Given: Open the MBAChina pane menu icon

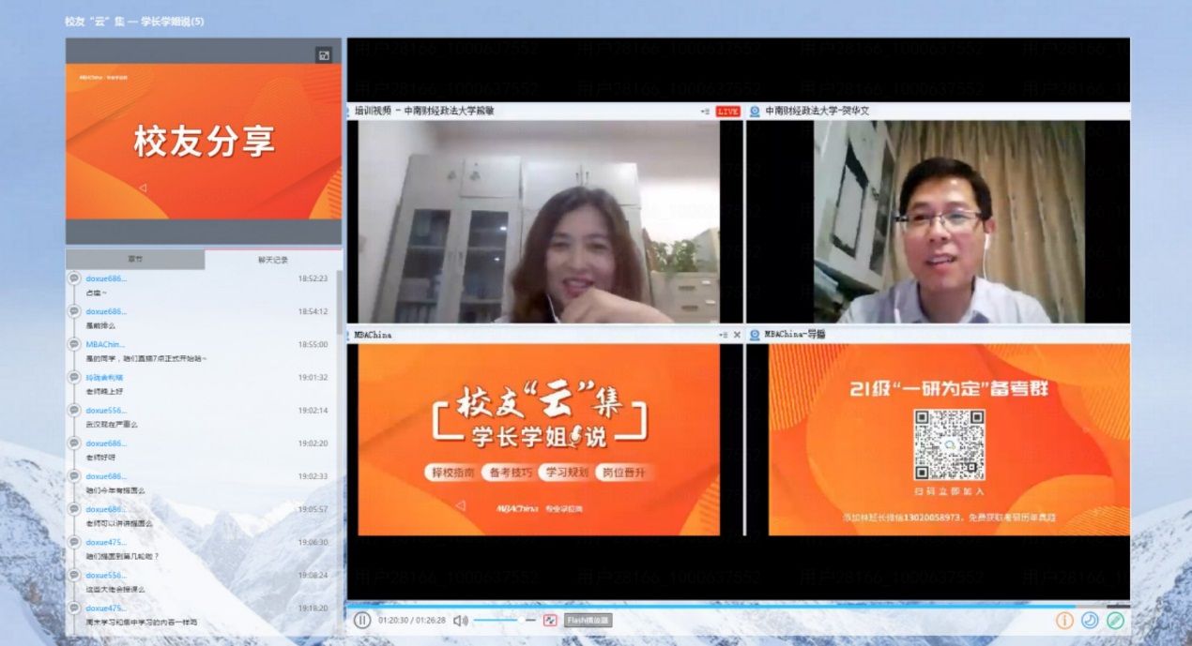Looking at the screenshot, I should [x=723, y=334].
